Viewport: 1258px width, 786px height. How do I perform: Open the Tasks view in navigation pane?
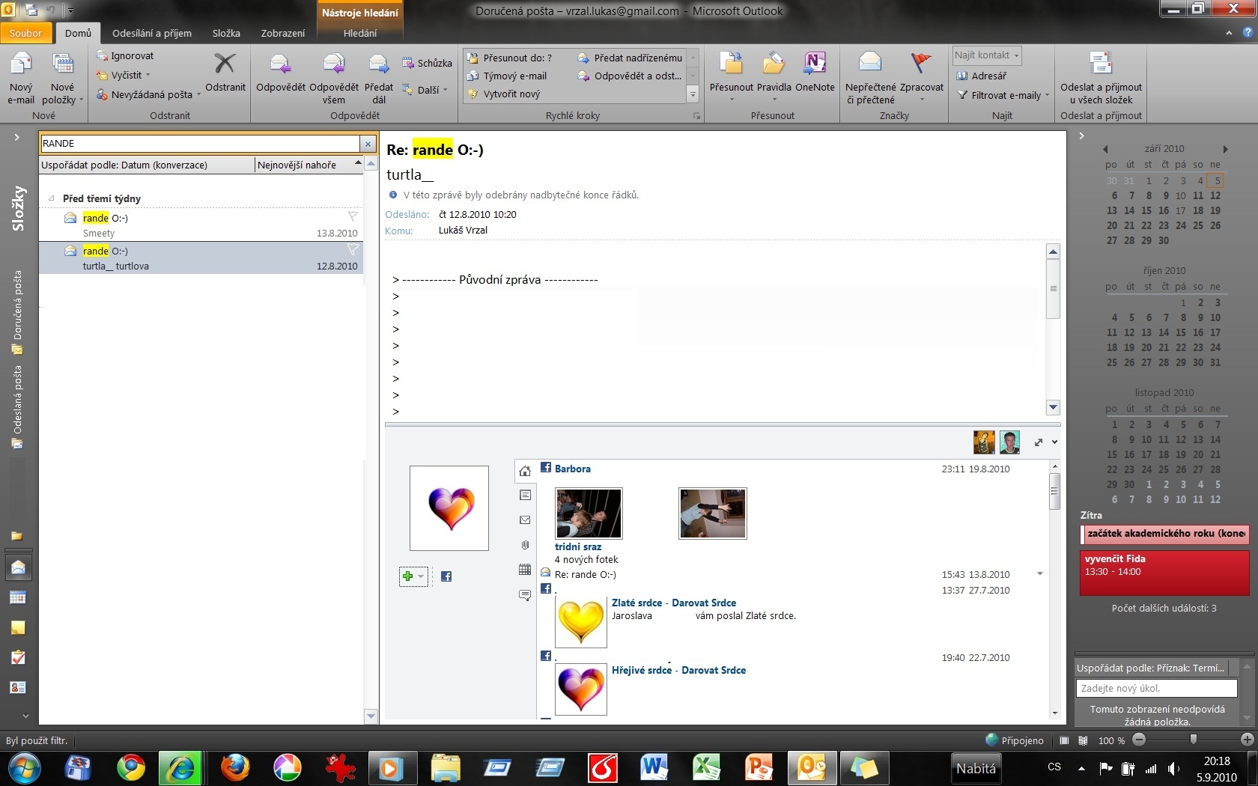click(x=18, y=657)
